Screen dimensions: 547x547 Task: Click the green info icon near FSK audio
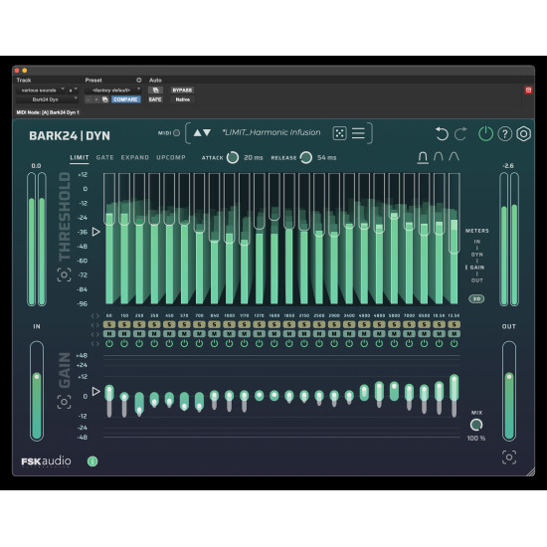point(92,461)
